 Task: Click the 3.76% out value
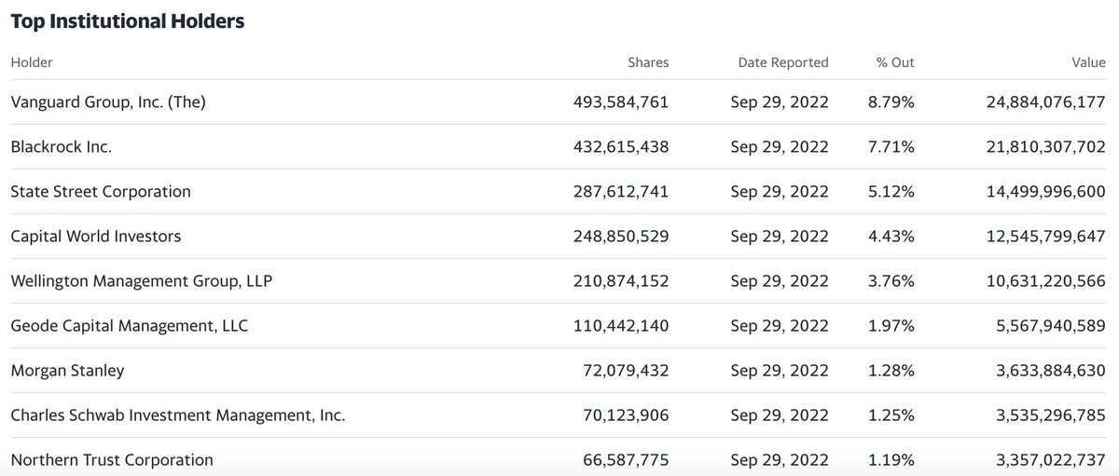point(891,281)
